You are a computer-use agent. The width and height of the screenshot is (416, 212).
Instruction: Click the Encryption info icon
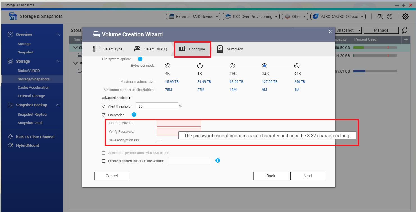(x=134, y=115)
